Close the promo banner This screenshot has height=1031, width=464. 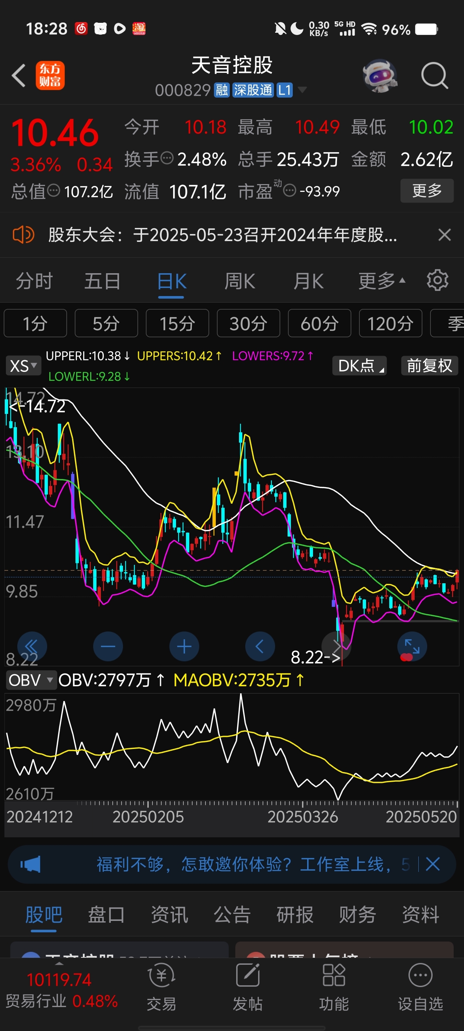click(x=433, y=864)
